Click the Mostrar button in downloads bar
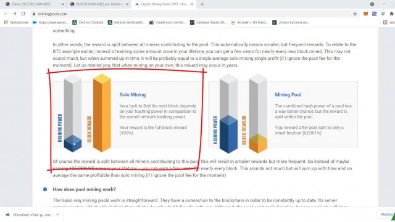 386,215
